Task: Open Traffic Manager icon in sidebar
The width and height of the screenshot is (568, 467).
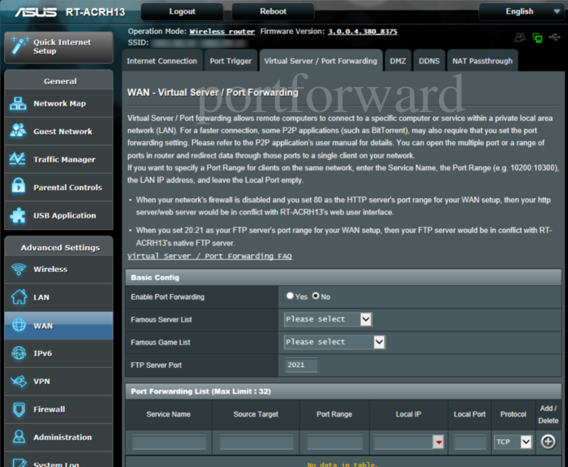Action: coord(18,160)
